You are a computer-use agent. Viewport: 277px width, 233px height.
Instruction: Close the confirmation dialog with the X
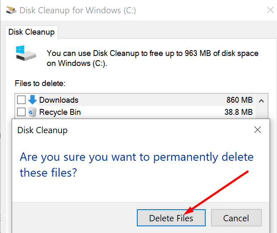pyautogui.click(x=257, y=130)
